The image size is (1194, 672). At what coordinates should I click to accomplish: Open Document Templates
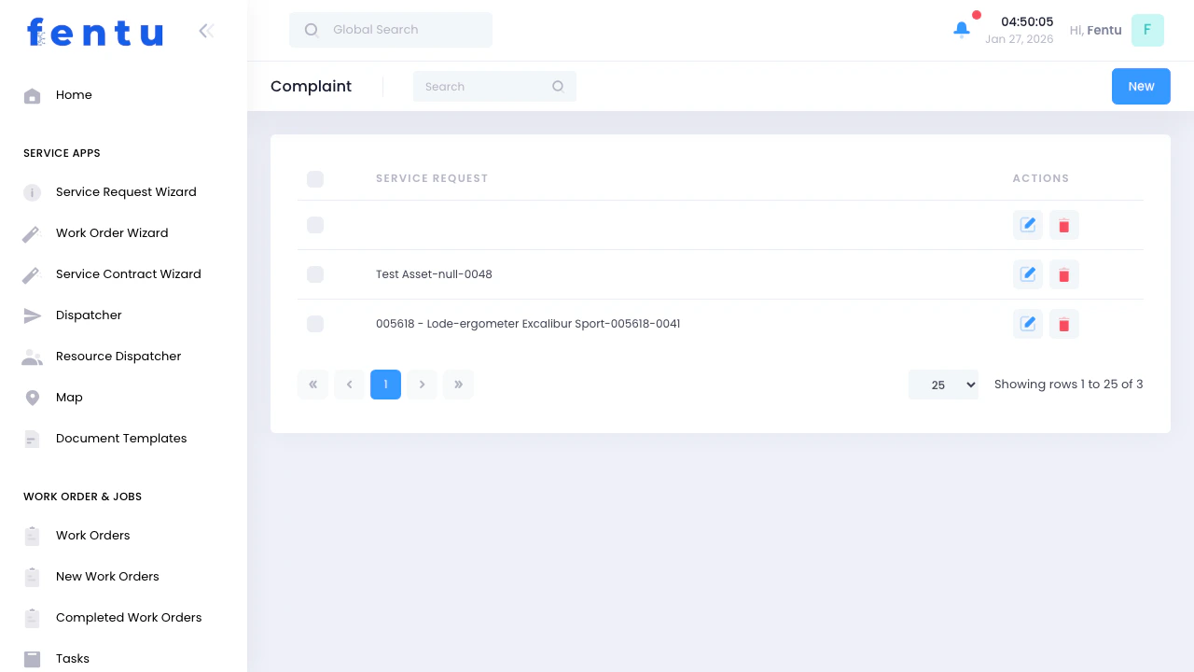click(x=121, y=438)
